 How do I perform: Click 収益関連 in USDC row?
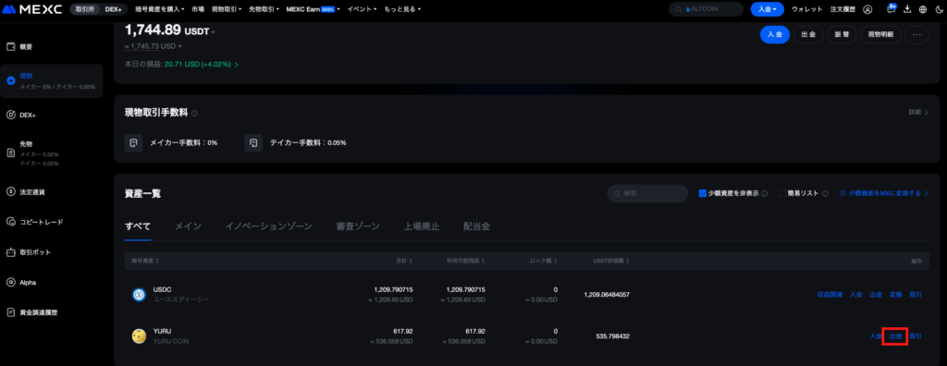pos(830,295)
